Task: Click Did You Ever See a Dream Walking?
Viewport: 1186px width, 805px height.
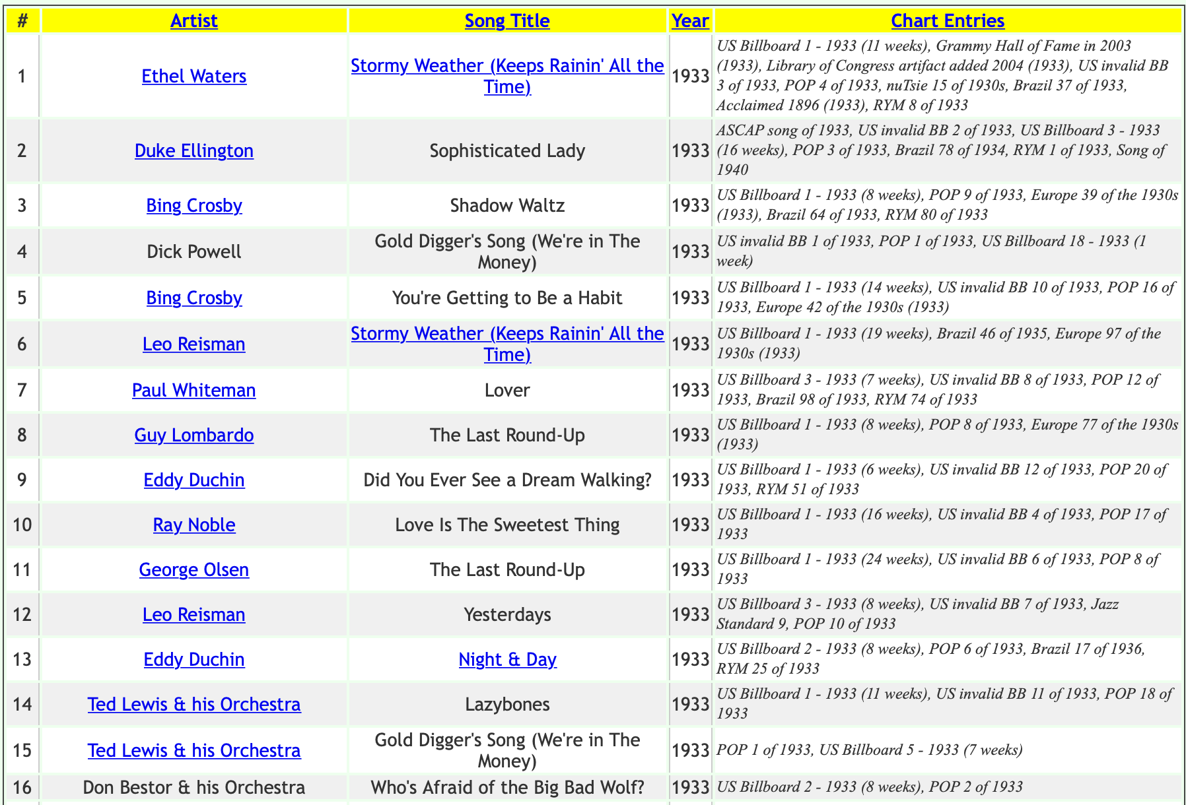Action: pyautogui.click(x=507, y=480)
